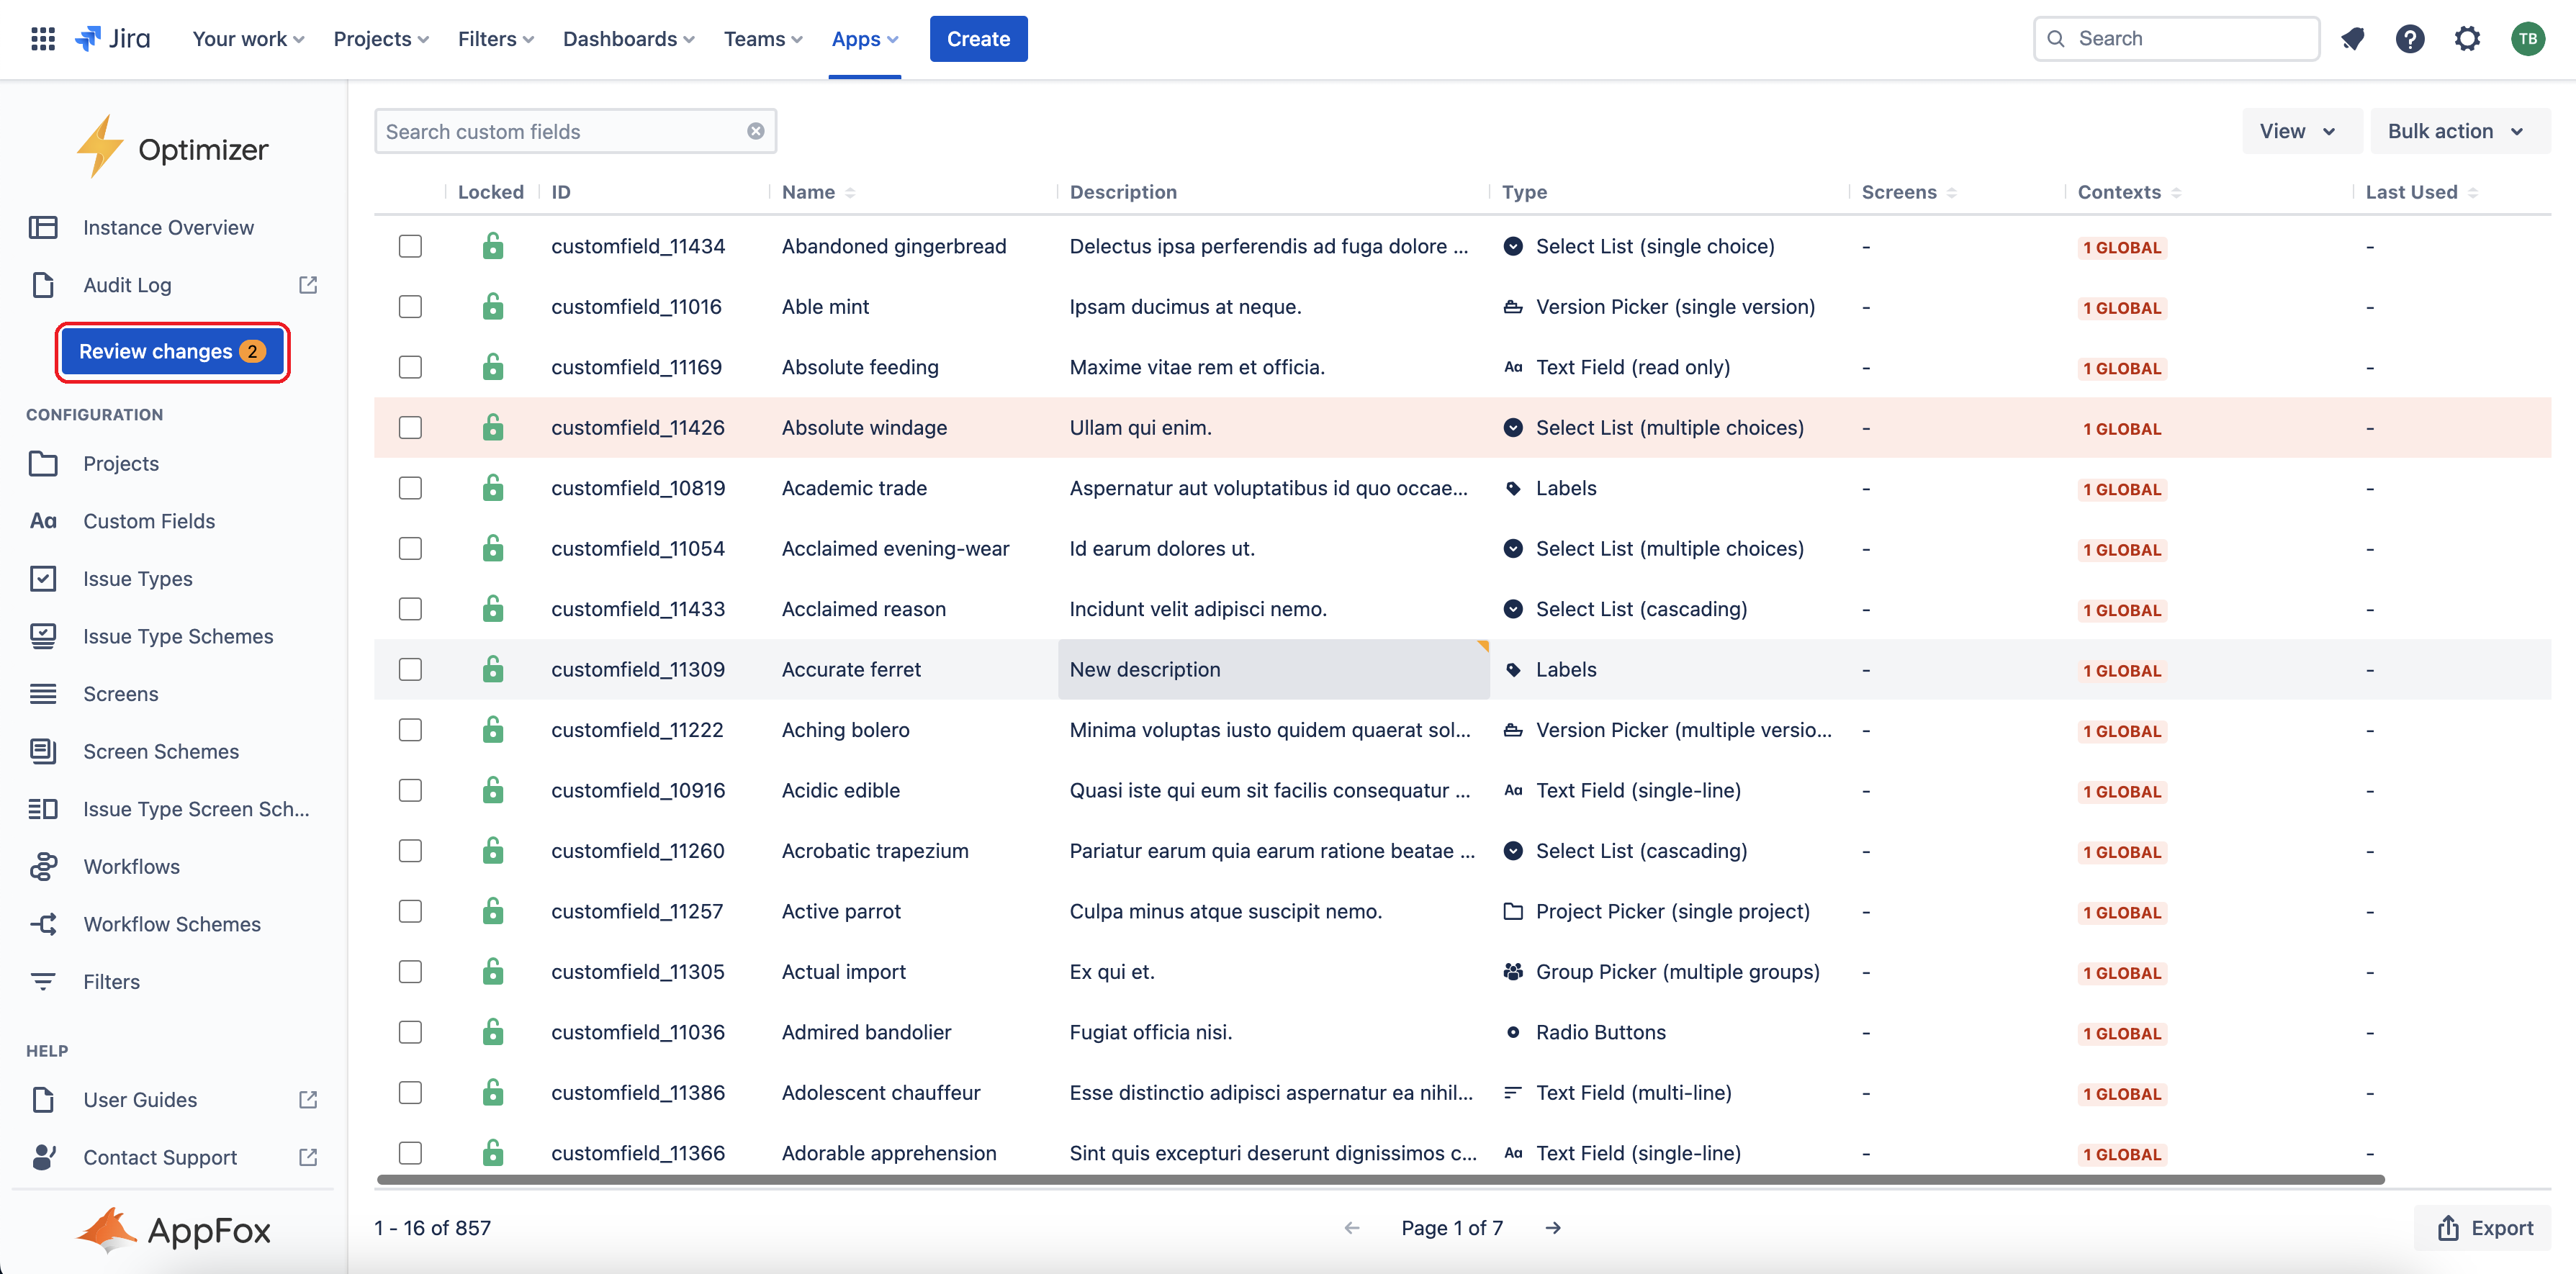Click the lock icon for Abandoned gingerbread row
The height and width of the screenshot is (1274, 2576).
[493, 246]
